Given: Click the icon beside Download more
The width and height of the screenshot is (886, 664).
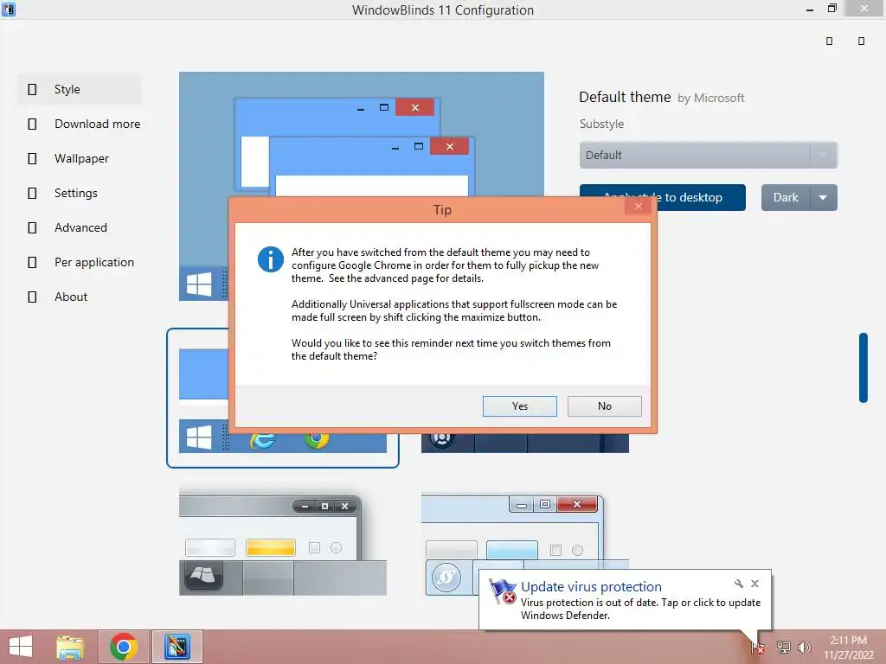Looking at the screenshot, I should (x=32, y=124).
